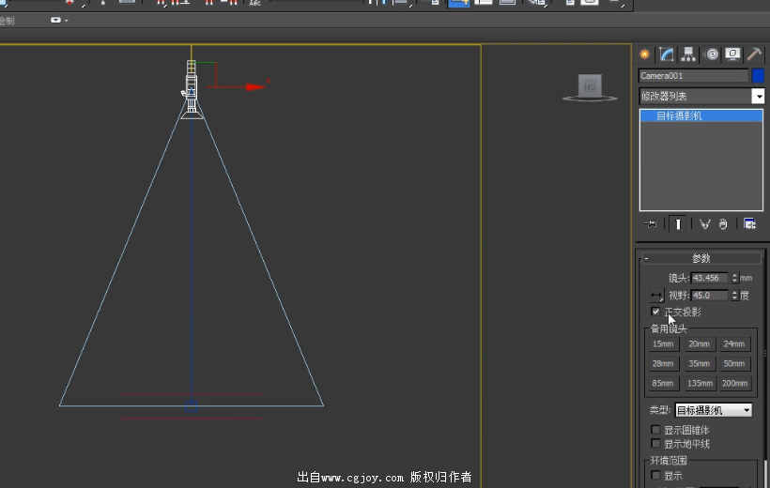Open the Utilities hammer tab
Viewport: 770px width, 488px height.
click(x=753, y=54)
